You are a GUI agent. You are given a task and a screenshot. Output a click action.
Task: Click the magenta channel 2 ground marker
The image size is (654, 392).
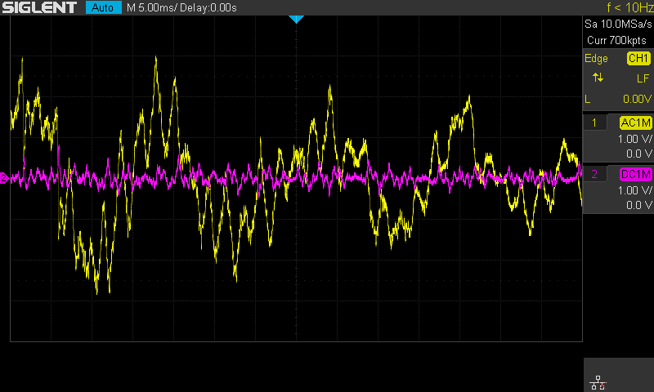click(4, 178)
